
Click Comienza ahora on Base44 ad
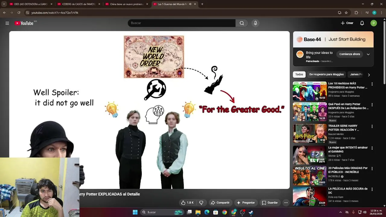350,54
